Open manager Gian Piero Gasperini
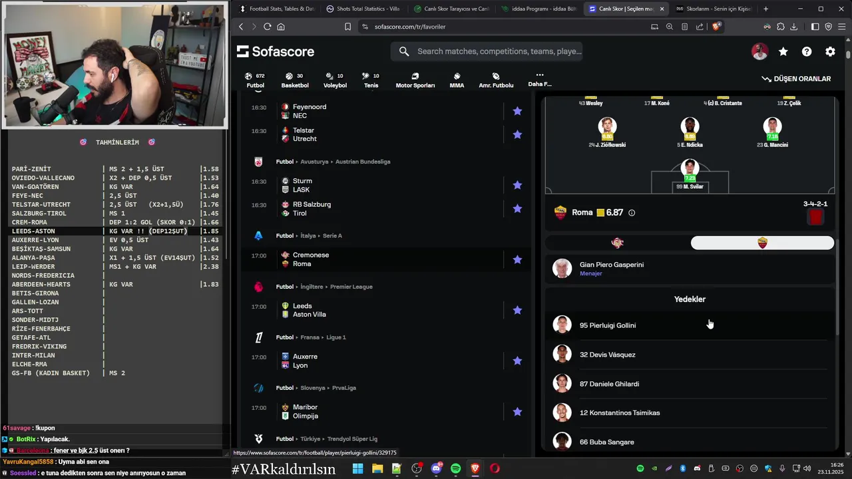The height and width of the screenshot is (479, 852). click(x=690, y=269)
